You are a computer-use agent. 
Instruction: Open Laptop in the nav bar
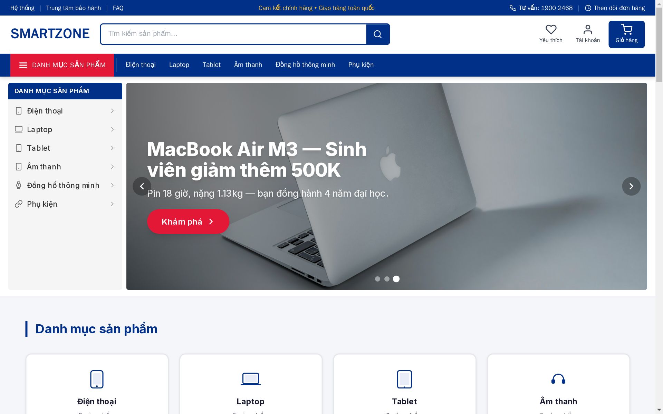pyautogui.click(x=179, y=65)
